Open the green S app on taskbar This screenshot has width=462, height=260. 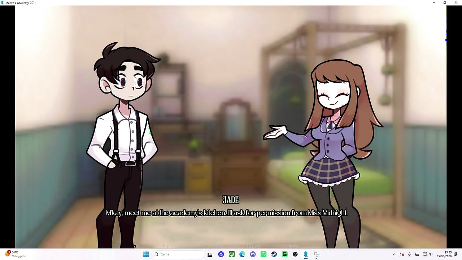(284, 254)
